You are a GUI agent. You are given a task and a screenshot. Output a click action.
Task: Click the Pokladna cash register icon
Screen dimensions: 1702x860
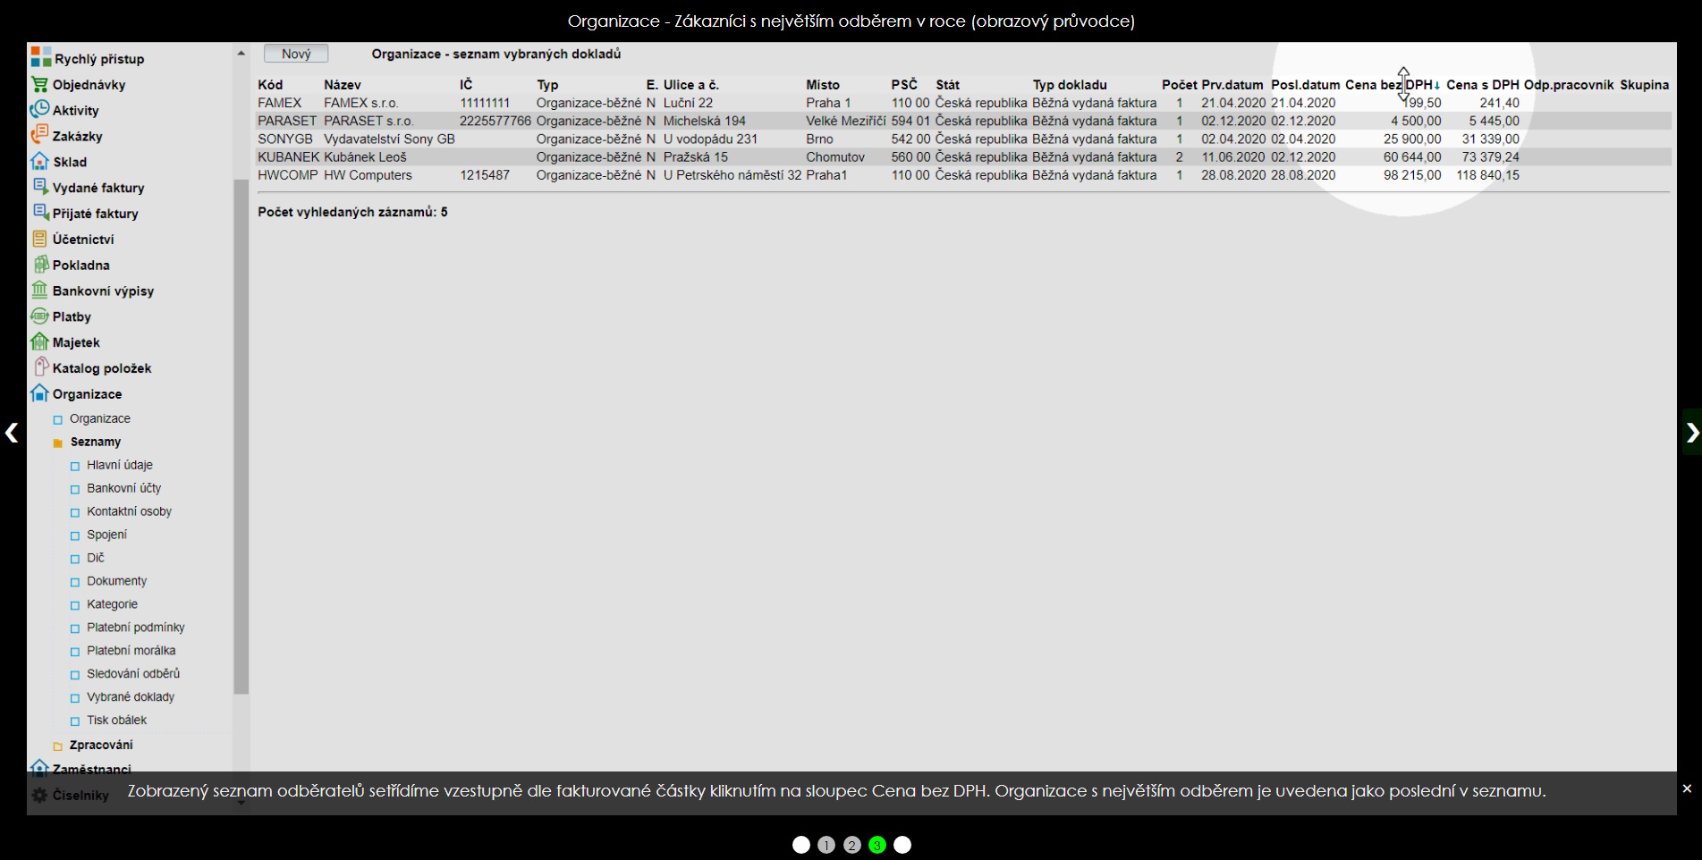(39, 265)
